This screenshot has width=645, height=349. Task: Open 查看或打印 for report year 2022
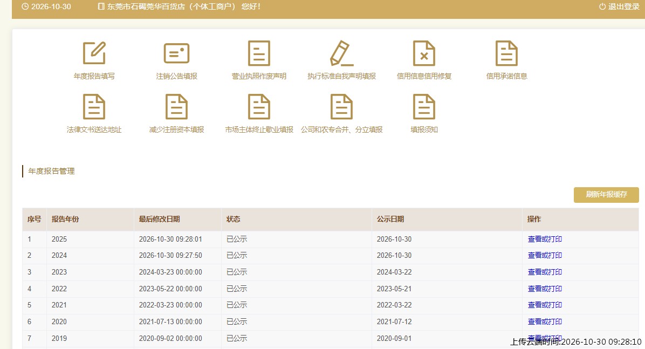[x=545, y=289]
